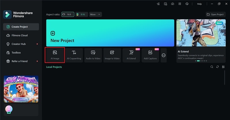This screenshot has width=230, height=120.
Task: Open the AI Extend tool tile
Action: (x=131, y=55)
